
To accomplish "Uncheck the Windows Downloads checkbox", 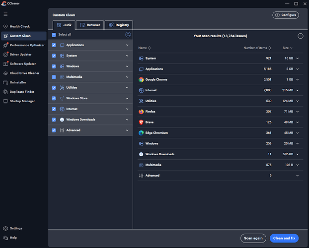I will pos(54,120).
